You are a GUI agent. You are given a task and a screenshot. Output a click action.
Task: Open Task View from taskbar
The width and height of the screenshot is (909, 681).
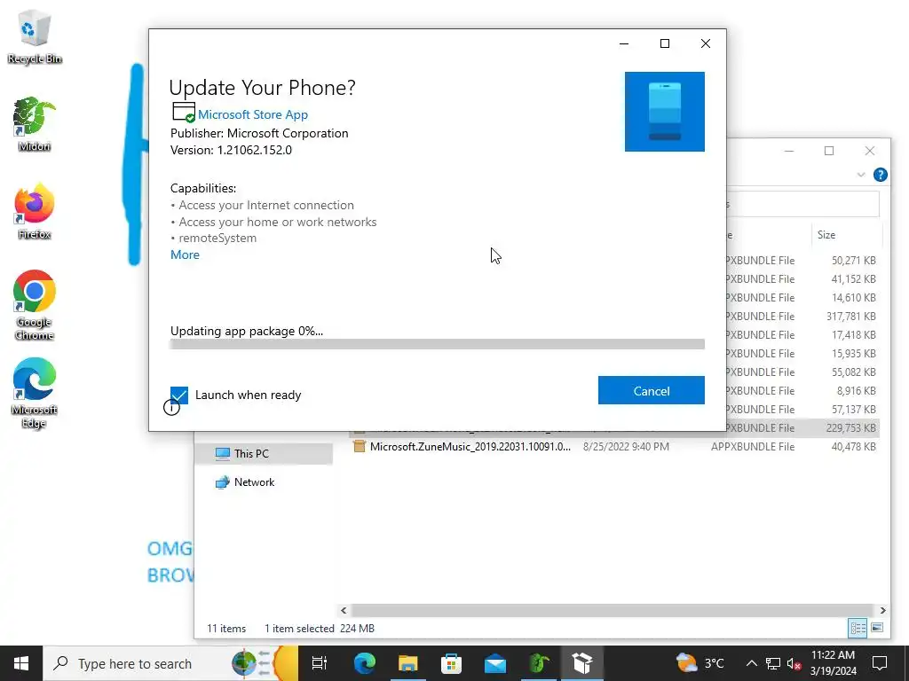[320, 663]
